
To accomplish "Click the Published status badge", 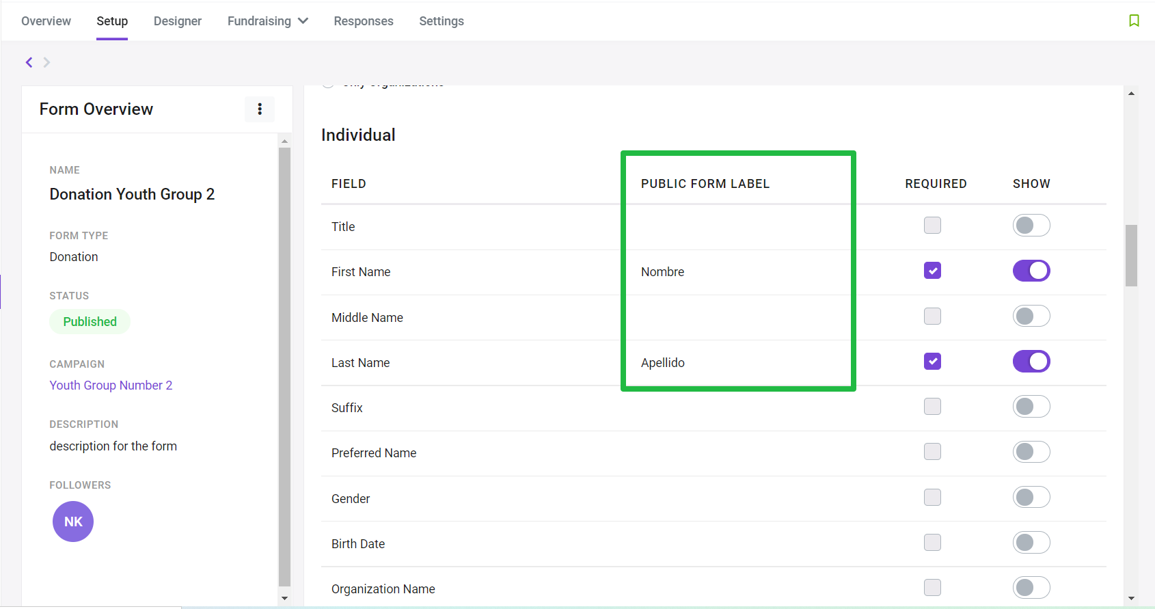I will pyautogui.click(x=90, y=322).
